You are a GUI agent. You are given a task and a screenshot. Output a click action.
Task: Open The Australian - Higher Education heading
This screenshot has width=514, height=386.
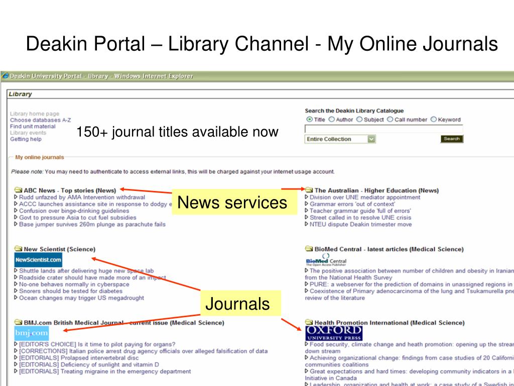point(376,190)
